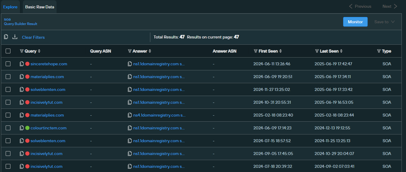Click the download results icon in toolbar
This screenshot has height=172, width=406.
15,37
